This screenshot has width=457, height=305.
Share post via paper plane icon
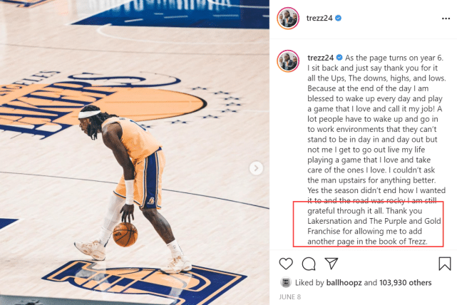(x=332, y=264)
